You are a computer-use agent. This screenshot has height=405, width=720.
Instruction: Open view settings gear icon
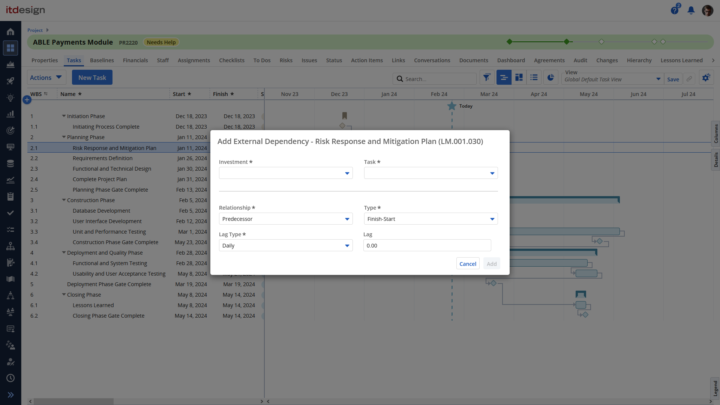pyautogui.click(x=706, y=78)
